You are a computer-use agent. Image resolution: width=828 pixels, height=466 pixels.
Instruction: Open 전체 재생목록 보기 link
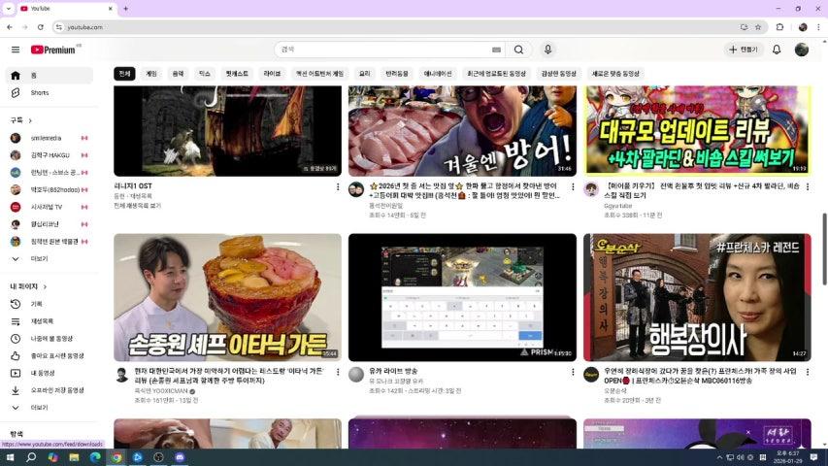pos(137,206)
